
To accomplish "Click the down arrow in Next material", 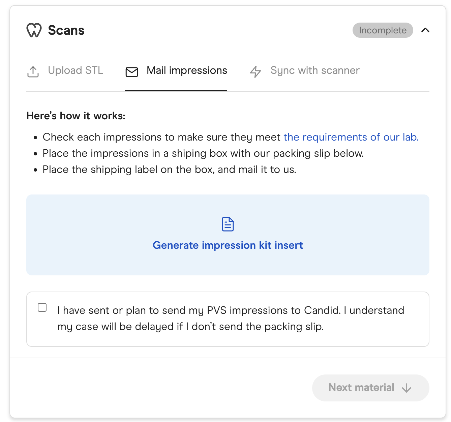I will click(407, 388).
